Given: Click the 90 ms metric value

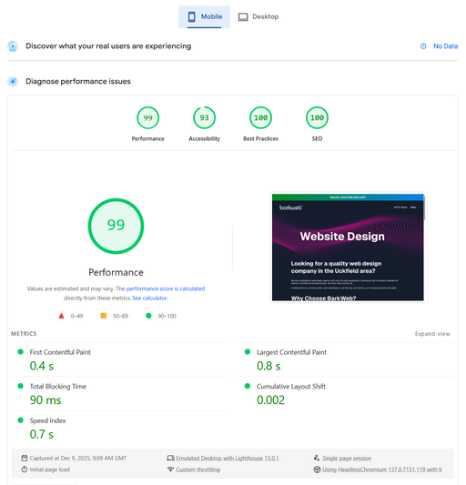Looking at the screenshot, I should (x=46, y=400).
